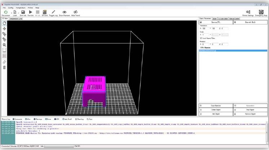Click the greyed Kill Job icon

point(38,12)
